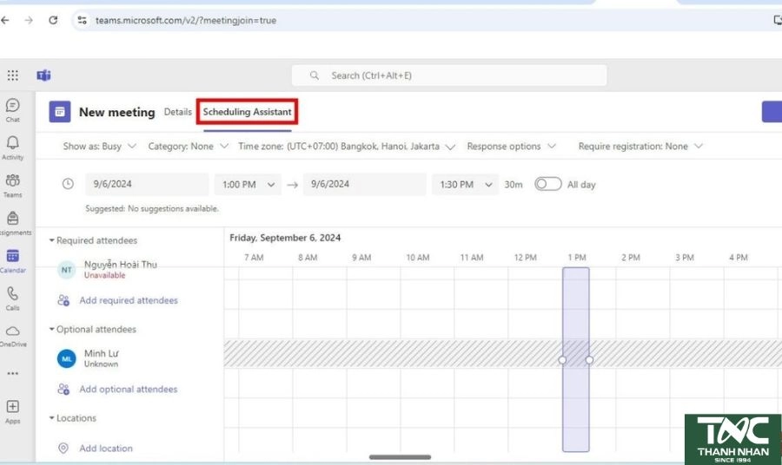Click the horizontal scrollbar under the schedule grid
The image size is (782, 465).
(x=400, y=457)
